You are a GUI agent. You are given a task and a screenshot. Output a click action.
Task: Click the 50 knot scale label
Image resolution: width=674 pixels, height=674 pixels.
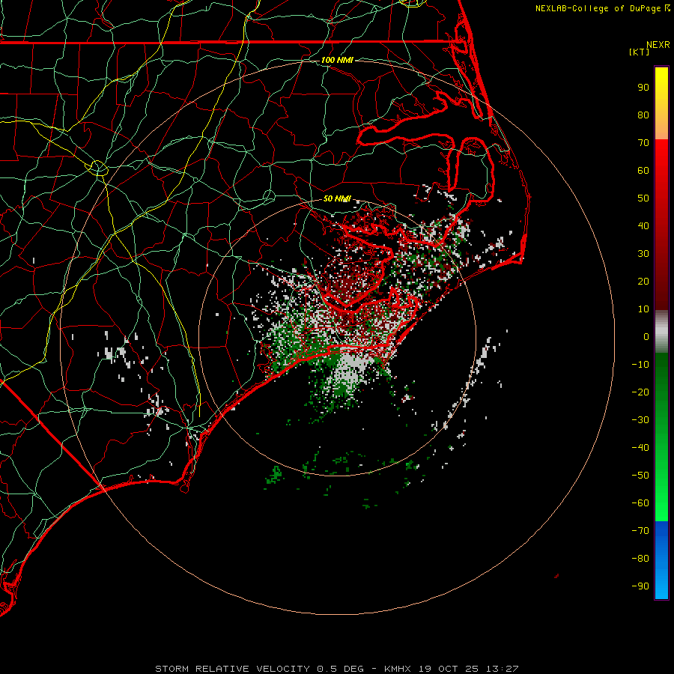(x=643, y=198)
